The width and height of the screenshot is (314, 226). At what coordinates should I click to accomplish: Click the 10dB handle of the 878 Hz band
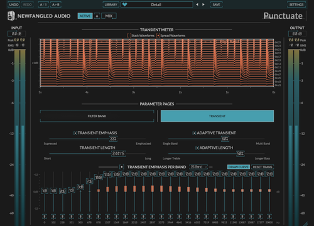(99, 177)
